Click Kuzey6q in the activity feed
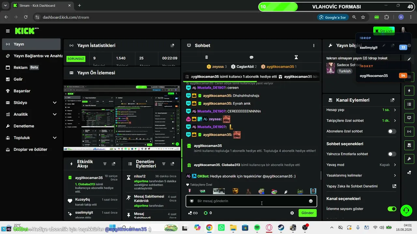417x234 pixels. coord(82,199)
